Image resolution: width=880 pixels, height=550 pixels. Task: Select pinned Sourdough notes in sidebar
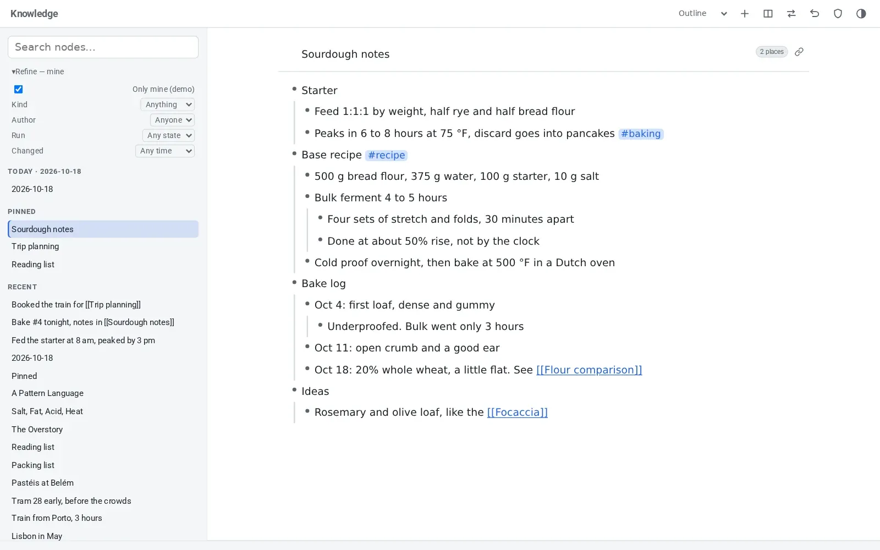[103, 229]
